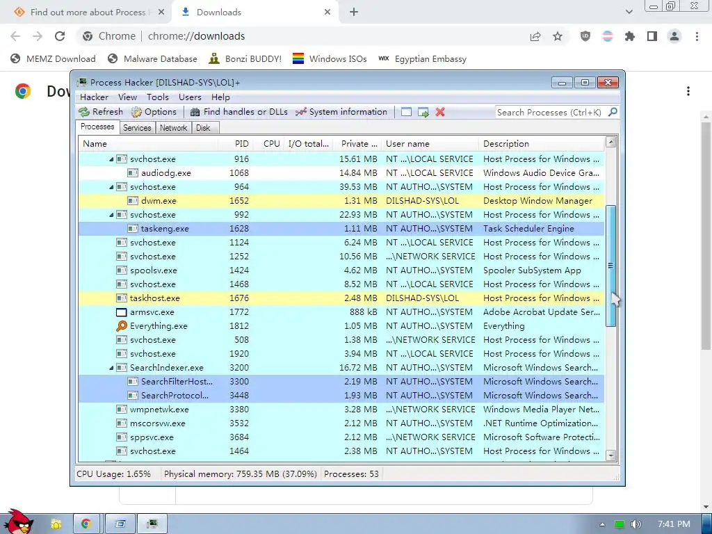Viewport: 712px width, 534px height.
Task: Collapse the SearchIndexer.exe tree node
Action: pyautogui.click(x=111, y=368)
